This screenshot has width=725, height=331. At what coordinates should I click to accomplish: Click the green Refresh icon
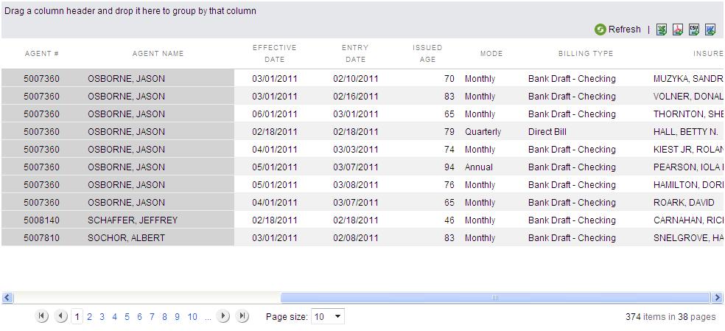pos(600,29)
